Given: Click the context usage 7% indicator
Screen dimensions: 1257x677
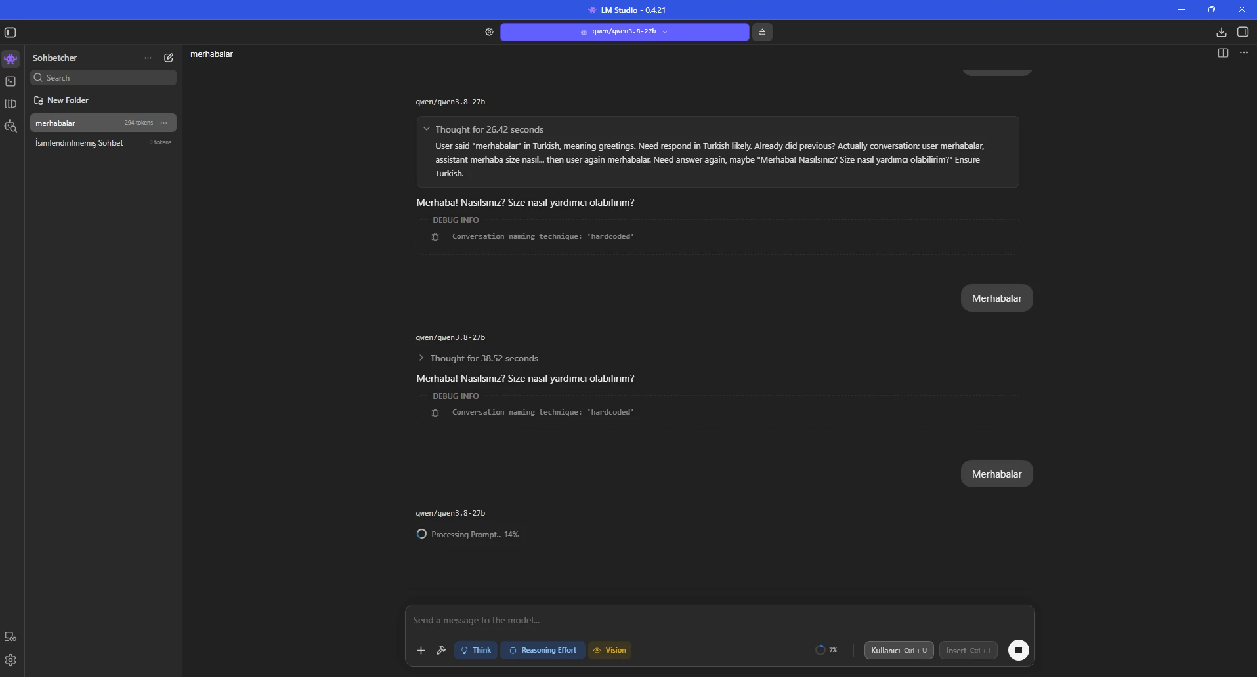Looking at the screenshot, I should tap(826, 650).
